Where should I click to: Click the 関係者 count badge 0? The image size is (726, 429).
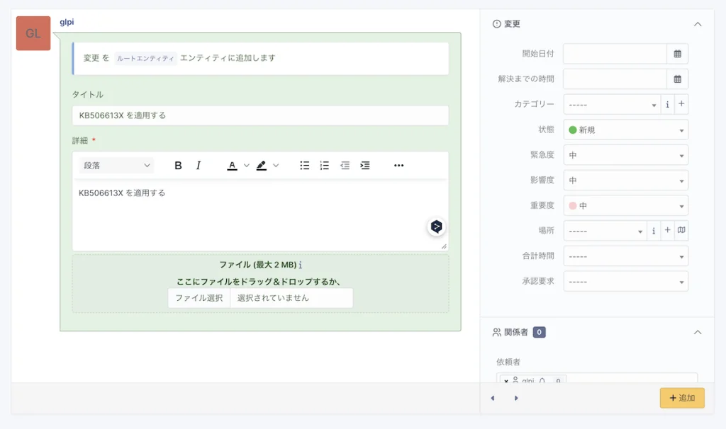(539, 332)
